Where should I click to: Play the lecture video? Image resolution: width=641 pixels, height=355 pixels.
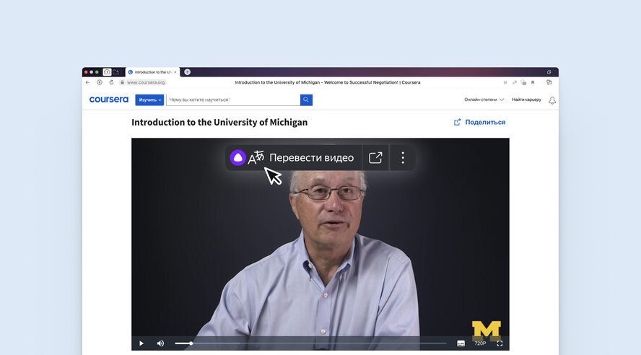(141, 343)
